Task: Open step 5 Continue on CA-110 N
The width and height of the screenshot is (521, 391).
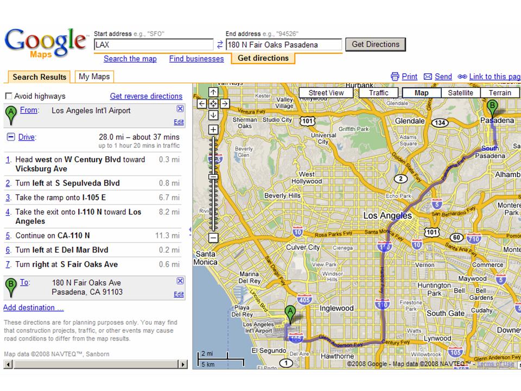Action: click(93, 236)
